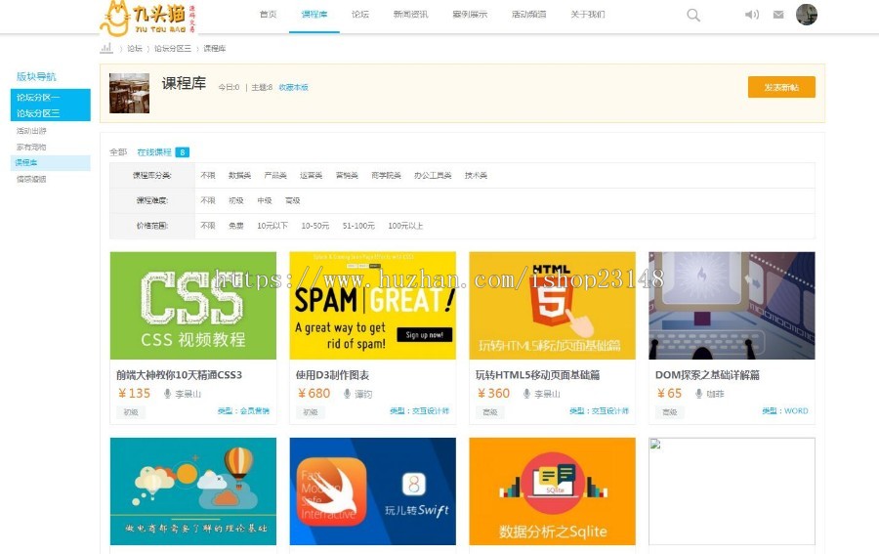
Task: Open 活动出游 in sidebar
Action: coord(31,131)
